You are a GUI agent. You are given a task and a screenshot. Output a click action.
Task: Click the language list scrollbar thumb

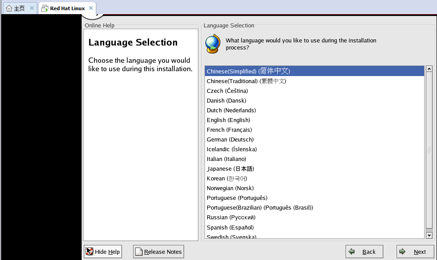pyautogui.click(x=429, y=150)
